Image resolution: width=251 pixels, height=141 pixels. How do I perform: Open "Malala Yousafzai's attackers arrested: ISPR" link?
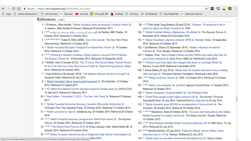169,40
